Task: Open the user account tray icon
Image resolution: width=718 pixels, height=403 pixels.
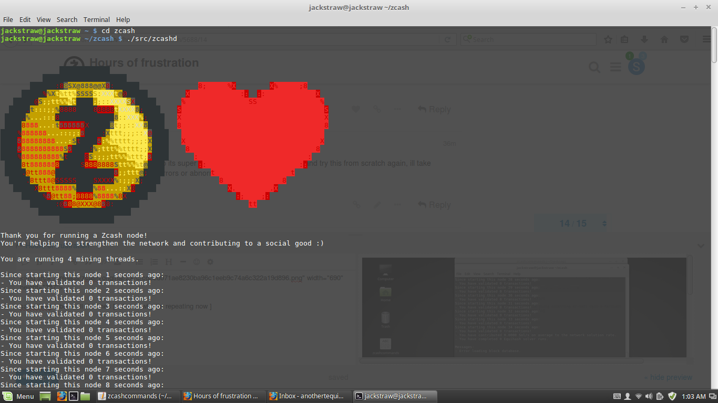Action: 628,396
